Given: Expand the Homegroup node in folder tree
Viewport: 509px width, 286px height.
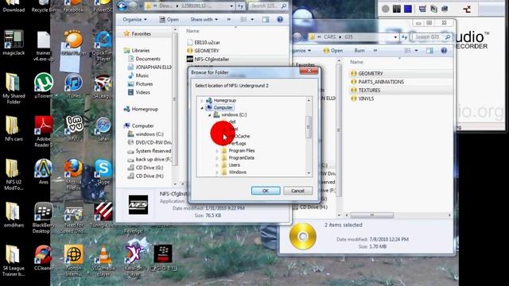Looking at the screenshot, I should click(201, 101).
